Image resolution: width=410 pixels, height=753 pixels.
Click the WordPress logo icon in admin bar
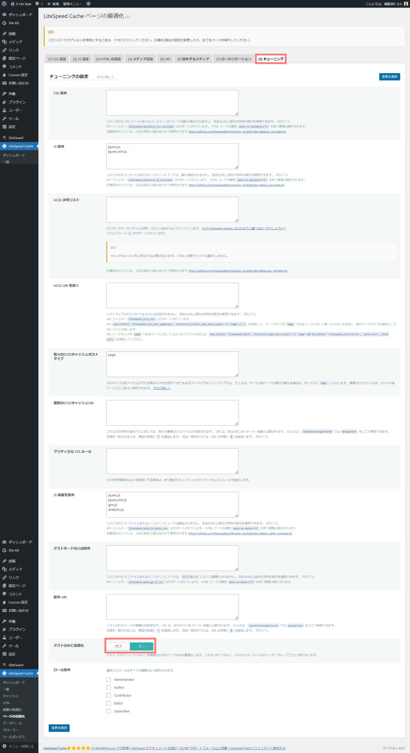[4, 4]
